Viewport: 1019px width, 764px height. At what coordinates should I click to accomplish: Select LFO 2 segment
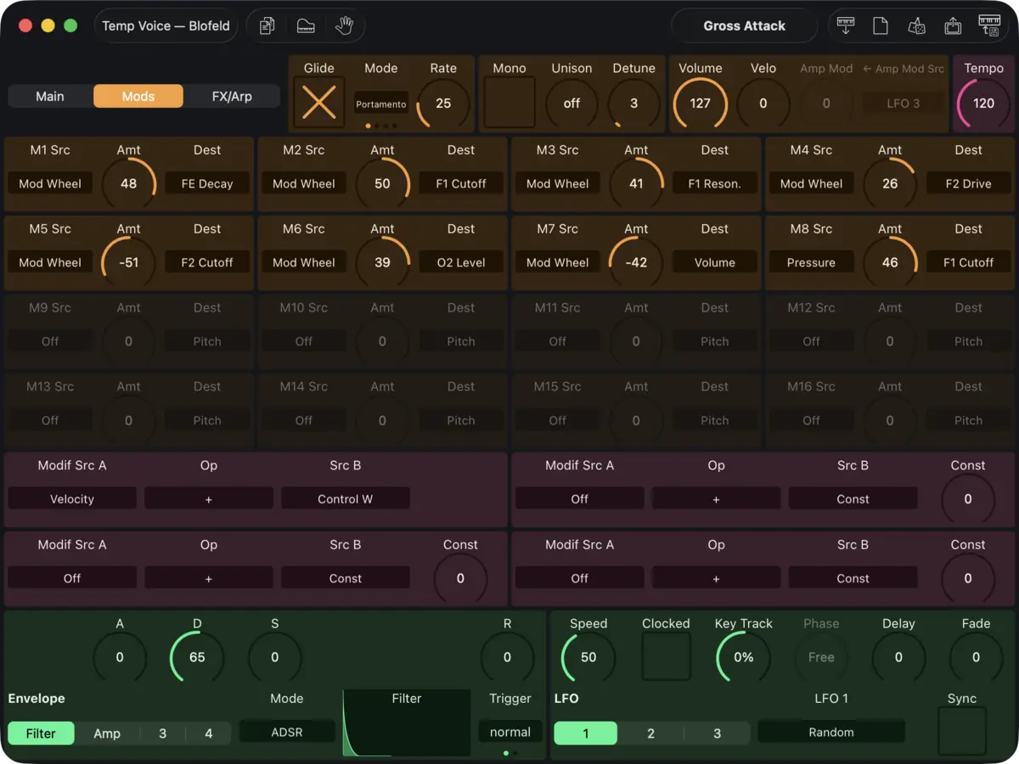(650, 733)
